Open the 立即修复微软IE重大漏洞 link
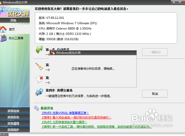 [64, 122]
